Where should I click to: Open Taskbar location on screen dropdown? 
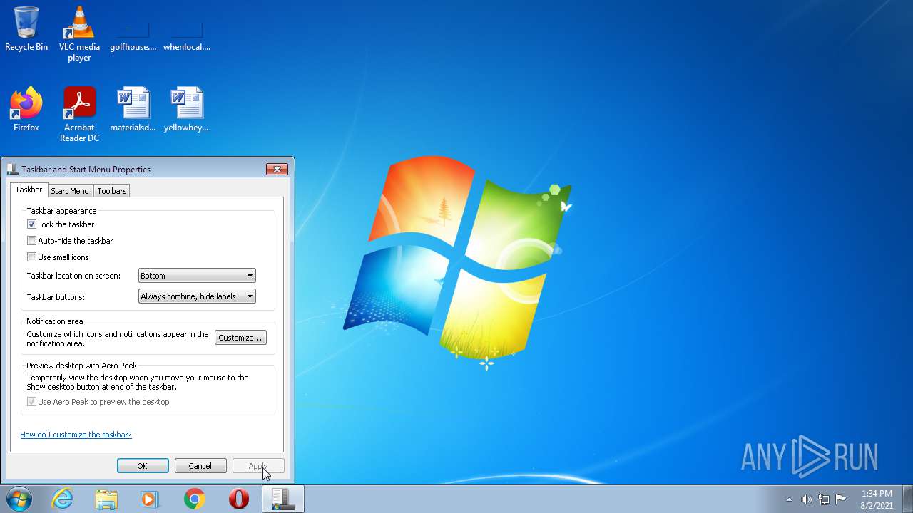point(197,276)
